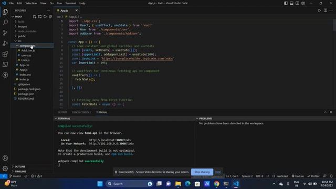
Task: Click the jsonplaceholder URL in code
Action: [138, 58]
